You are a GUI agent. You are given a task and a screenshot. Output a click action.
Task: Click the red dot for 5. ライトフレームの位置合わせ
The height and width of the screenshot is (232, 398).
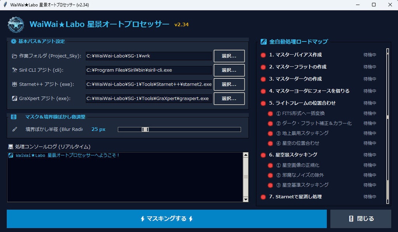pyautogui.click(x=263, y=103)
